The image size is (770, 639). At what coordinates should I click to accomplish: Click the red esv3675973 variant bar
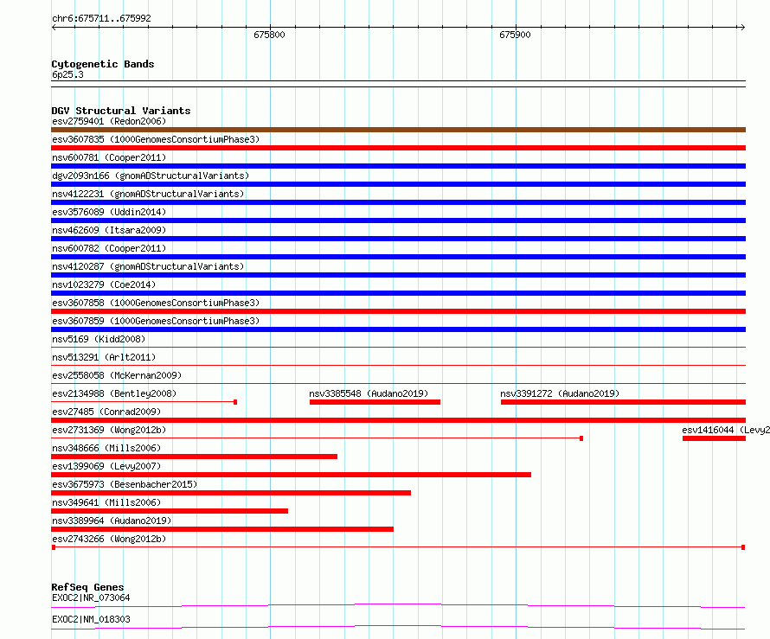pos(231,493)
